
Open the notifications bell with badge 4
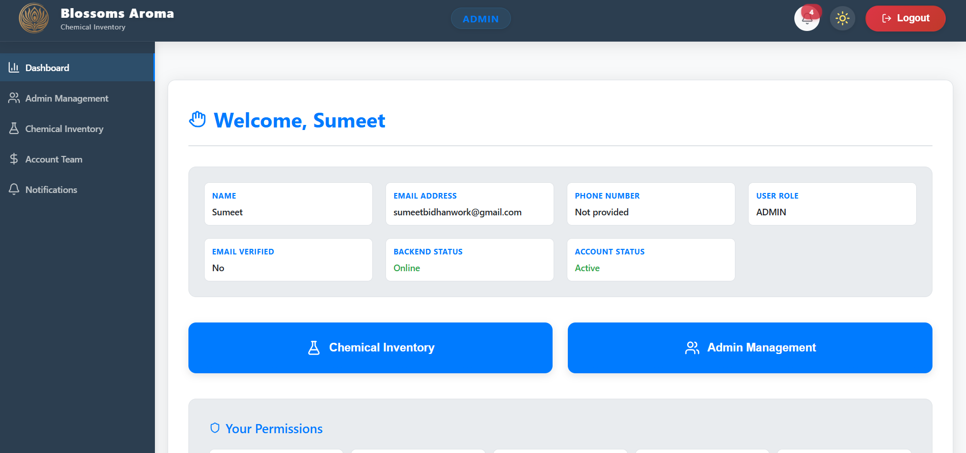807,19
